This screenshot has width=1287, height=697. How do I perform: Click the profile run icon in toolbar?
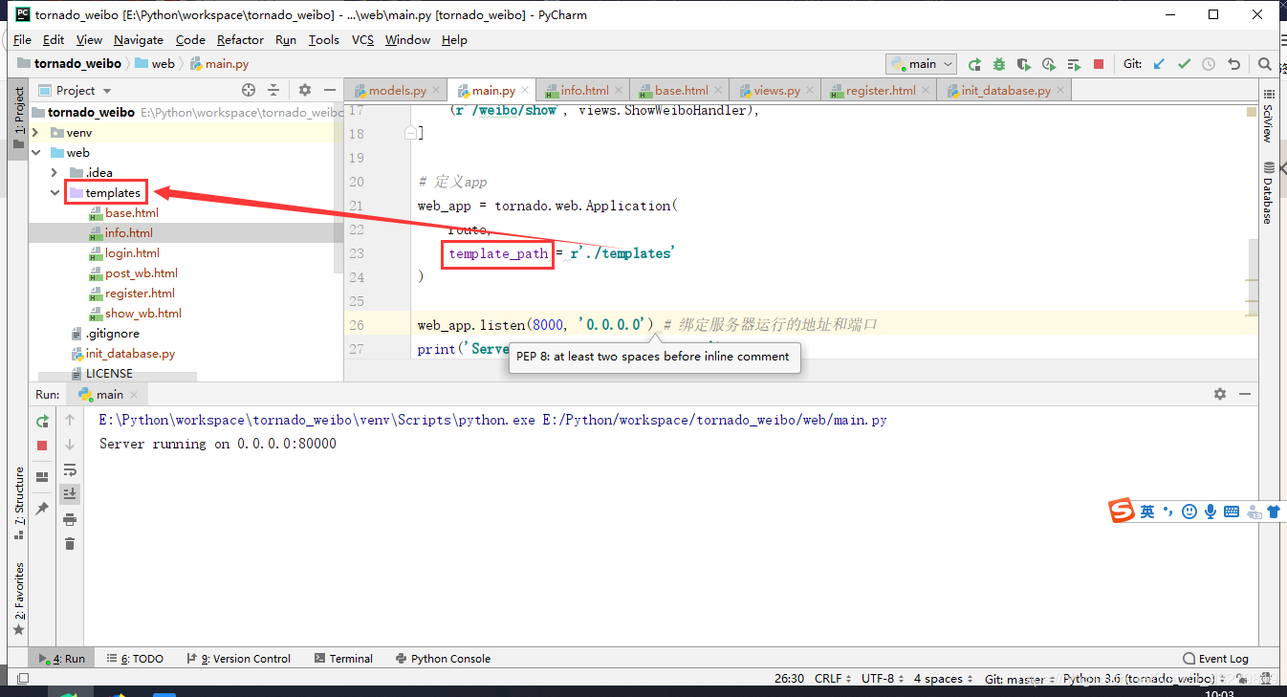(1049, 64)
